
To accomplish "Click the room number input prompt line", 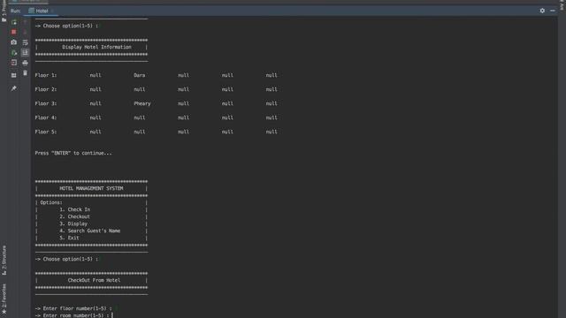I will pyautogui.click(x=73, y=315).
